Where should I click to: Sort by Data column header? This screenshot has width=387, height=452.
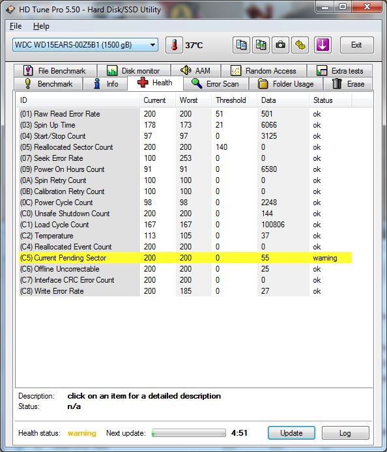pyautogui.click(x=283, y=100)
